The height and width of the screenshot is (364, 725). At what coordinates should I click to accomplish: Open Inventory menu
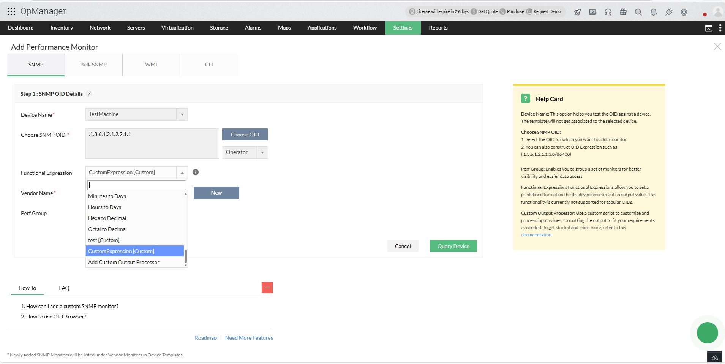pos(62,28)
